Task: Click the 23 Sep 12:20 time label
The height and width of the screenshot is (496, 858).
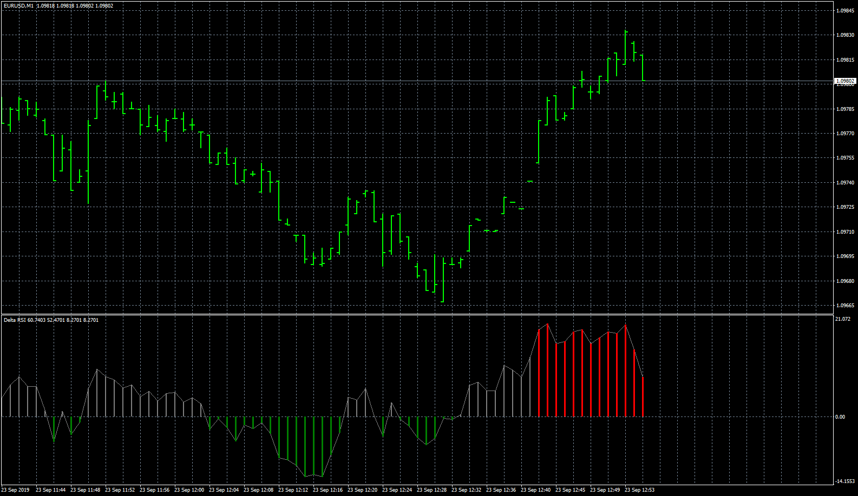Action: pos(363,490)
